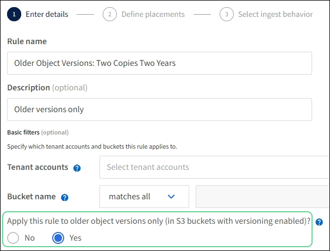Click the Basic filters section heading
The image size is (330, 251).
click(x=23, y=132)
